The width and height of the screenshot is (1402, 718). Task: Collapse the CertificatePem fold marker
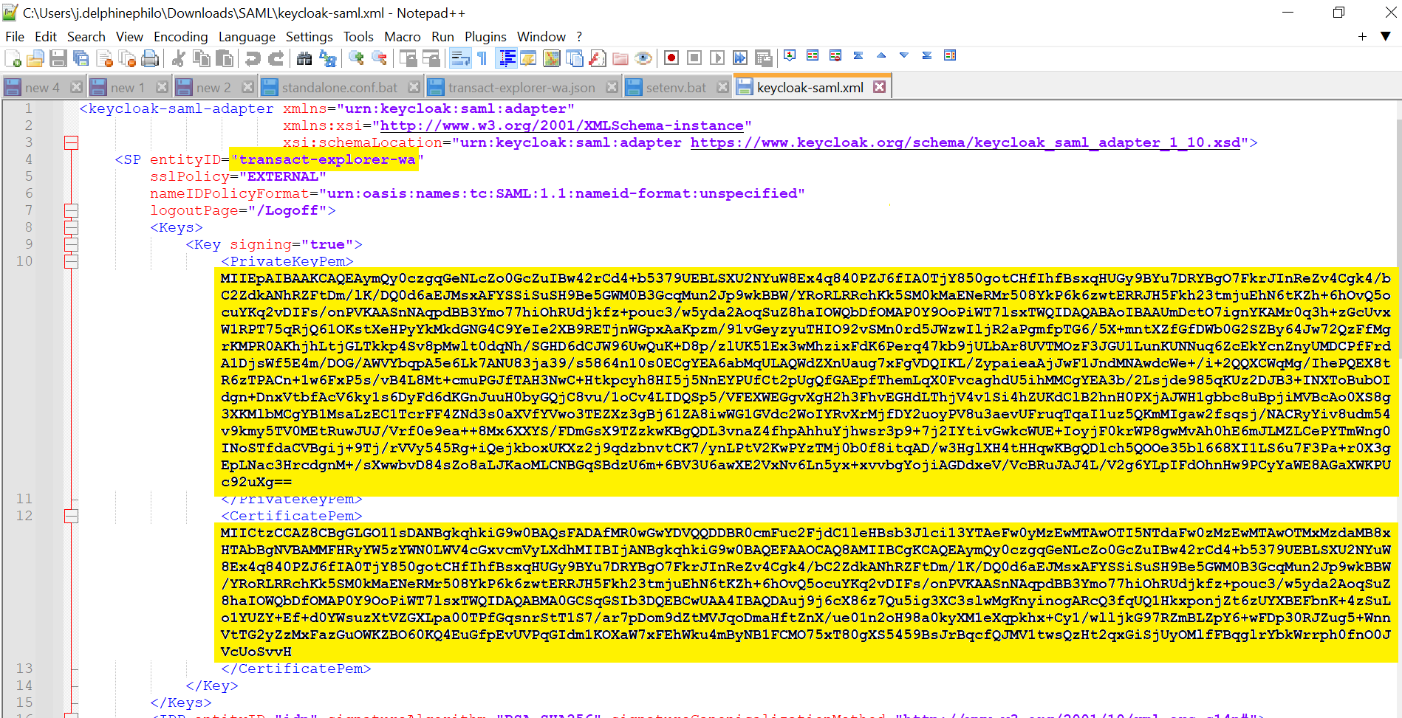coord(71,516)
